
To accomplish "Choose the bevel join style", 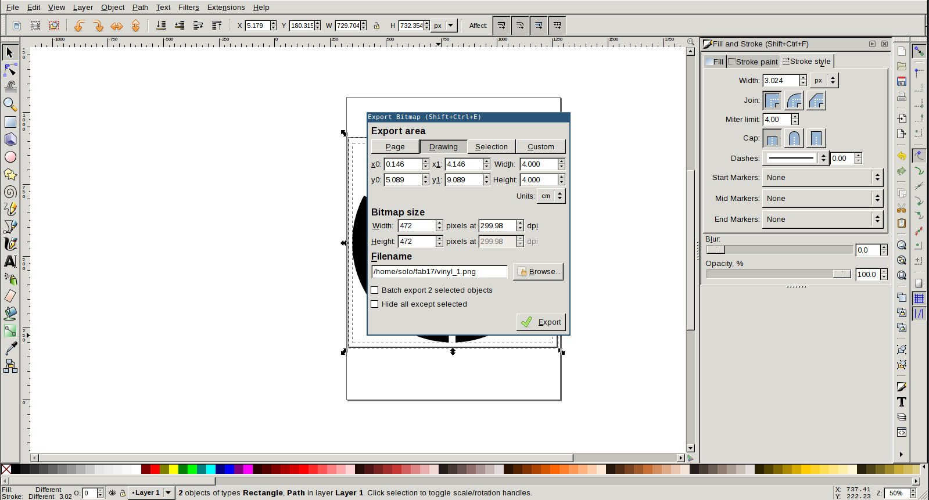I will click(x=816, y=101).
